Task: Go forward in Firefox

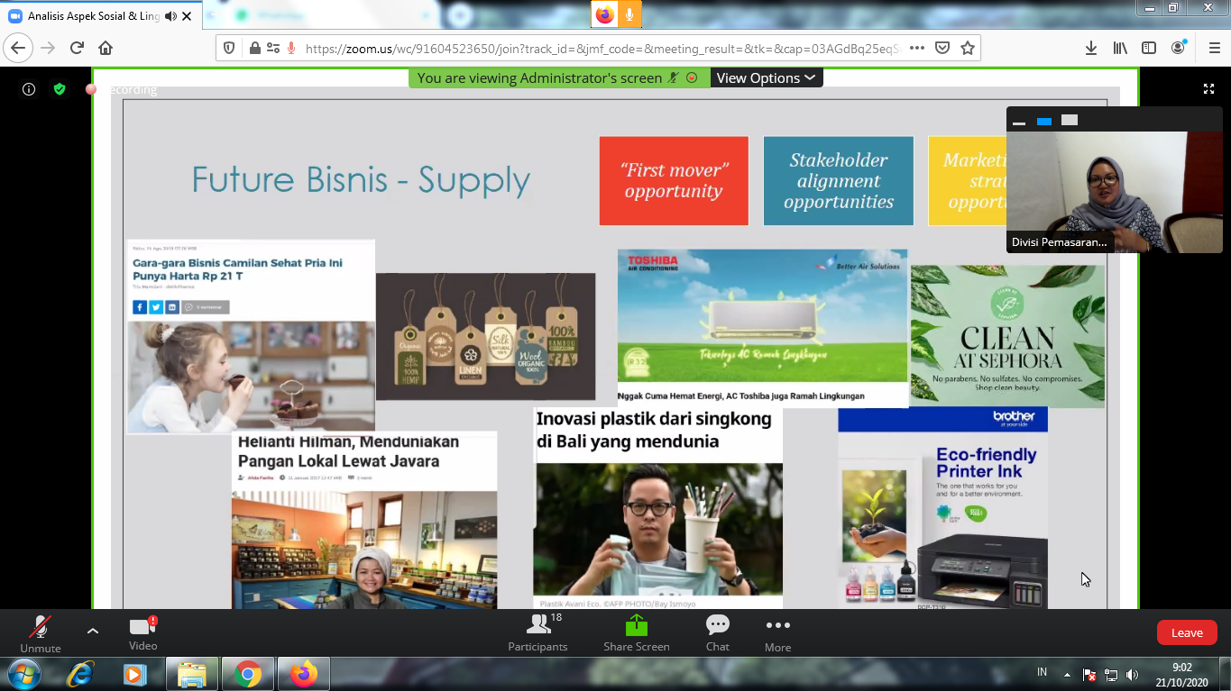Action: tap(48, 48)
